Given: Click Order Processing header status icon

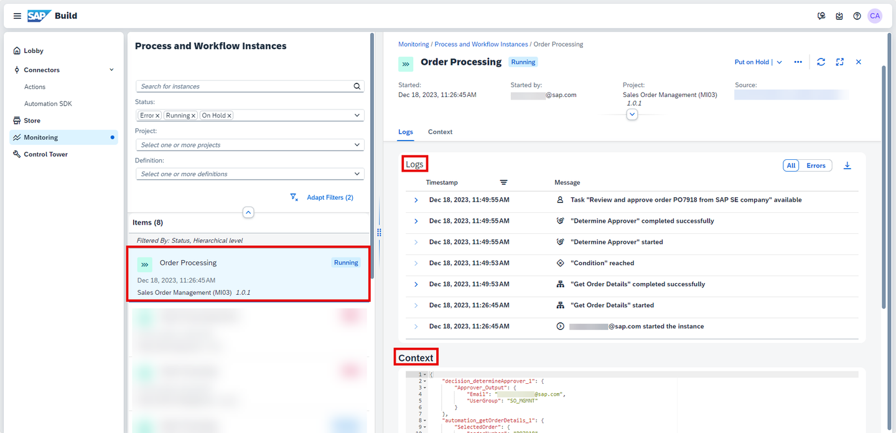Looking at the screenshot, I should (406, 64).
